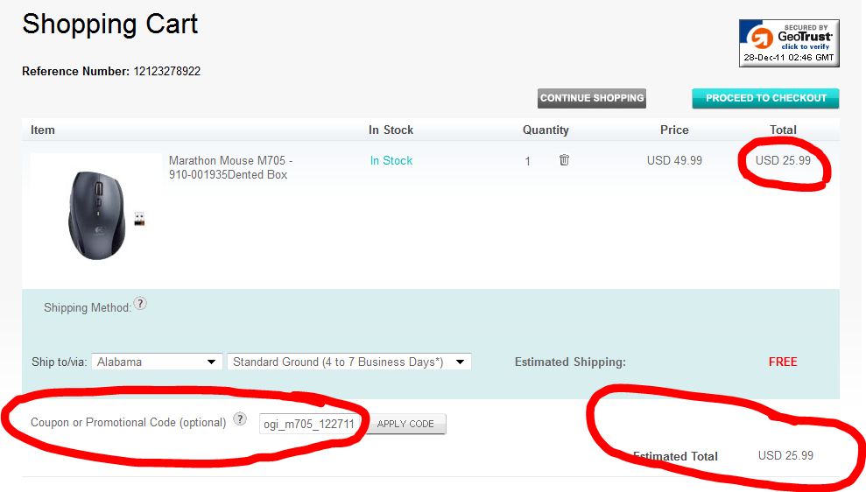The height and width of the screenshot is (492, 866).
Task: Click the quantity value 1
Action: [527, 161]
